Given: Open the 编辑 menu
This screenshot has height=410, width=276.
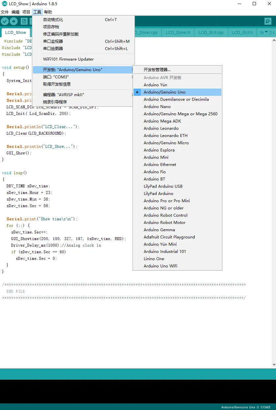Looking at the screenshot, I should 15,12.
